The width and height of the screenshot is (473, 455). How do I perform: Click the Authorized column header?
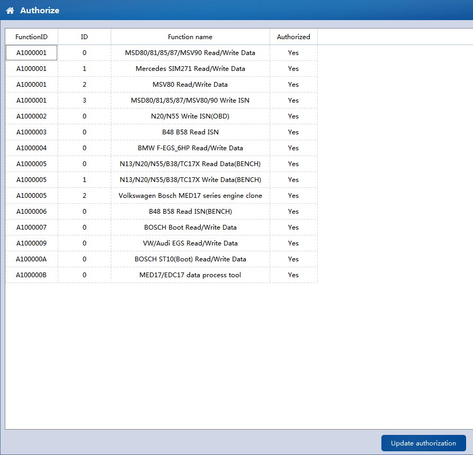(293, 37)
